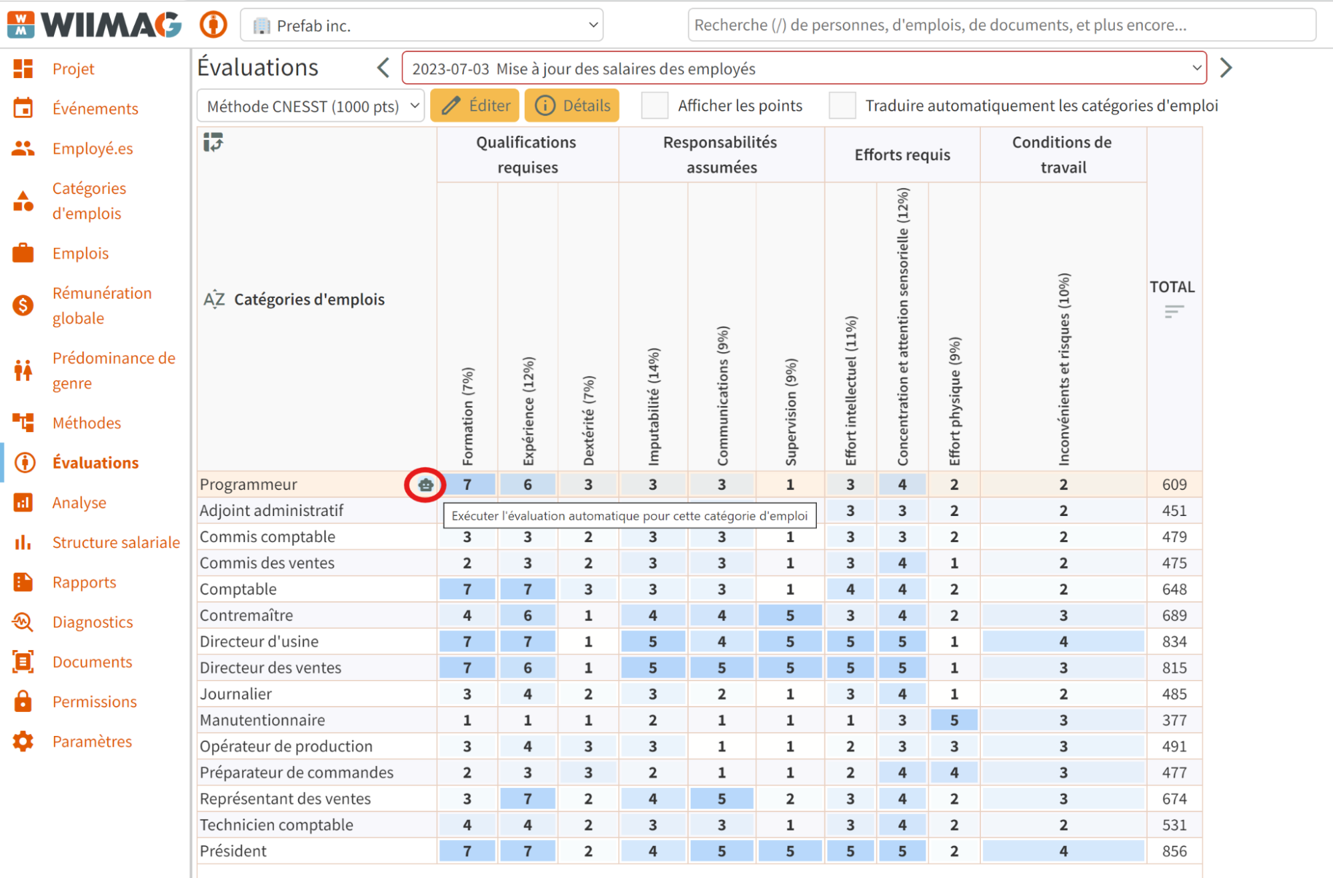Enable the Afficher les points checkbox
The height and width of the screenshot is (878, 1333).
click(655, 105)
